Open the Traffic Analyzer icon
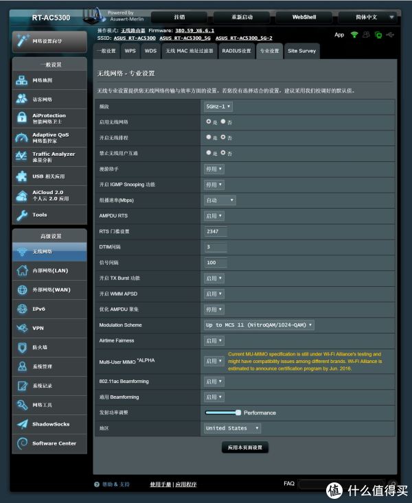This screenshot has height=503, width=412. [x=21, y=157]
